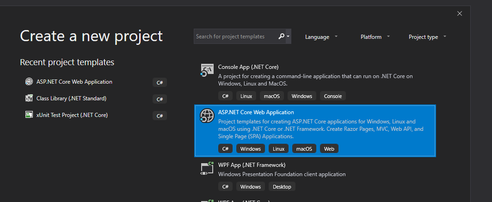Click C# tag beside recent Class Library
The height and width of the screenshot is (202, 492).
[x=160, y=99]
